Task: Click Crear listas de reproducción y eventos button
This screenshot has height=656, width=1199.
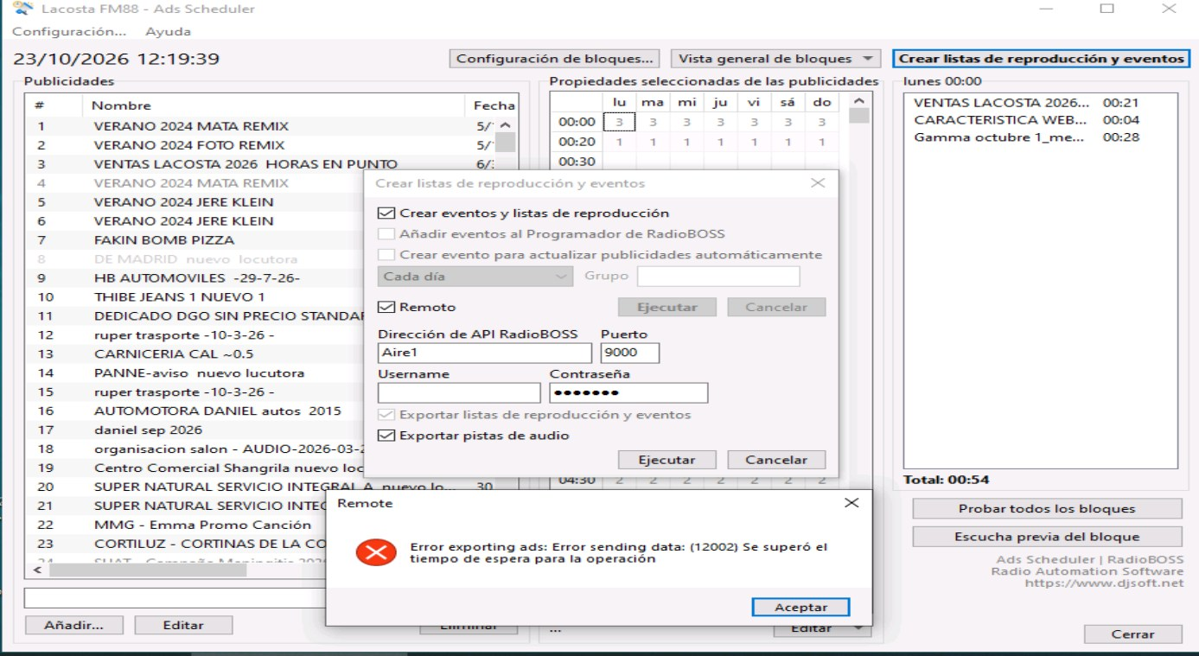Action: (x=1041, y=59)
